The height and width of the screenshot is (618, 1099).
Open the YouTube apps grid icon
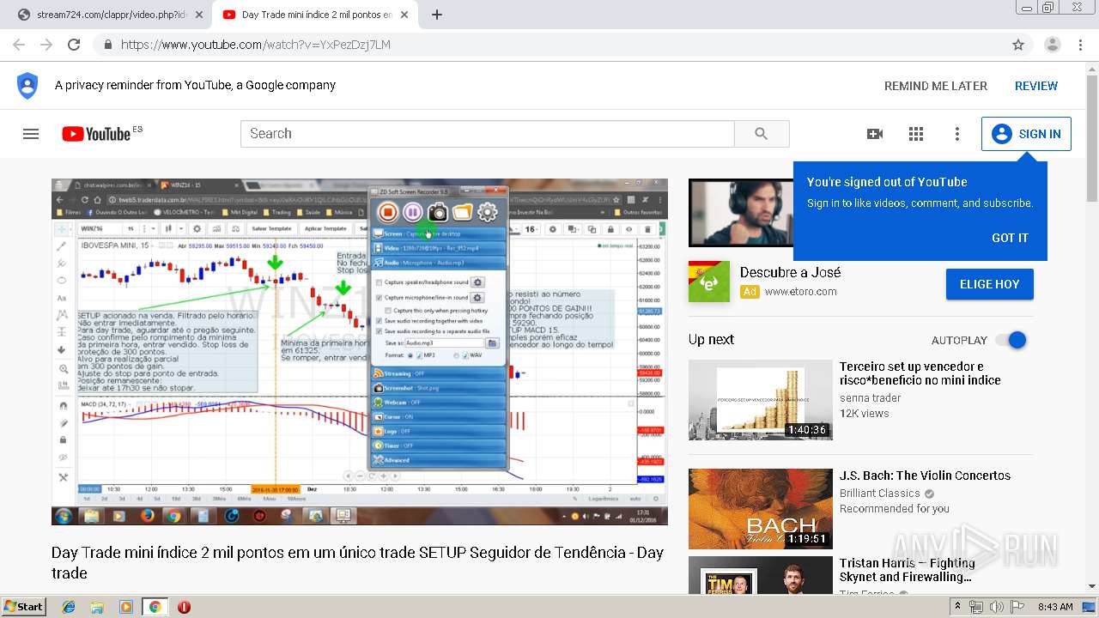pos(916,134)
